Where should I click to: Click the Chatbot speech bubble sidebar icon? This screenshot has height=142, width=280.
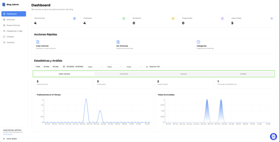4,37
